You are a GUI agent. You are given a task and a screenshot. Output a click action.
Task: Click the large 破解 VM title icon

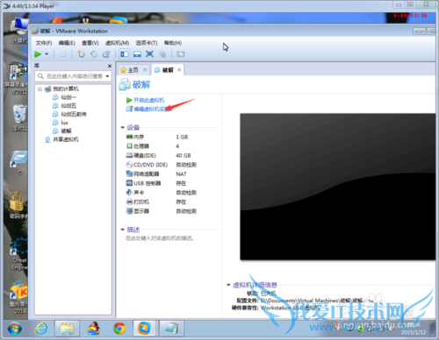[125, 85]
